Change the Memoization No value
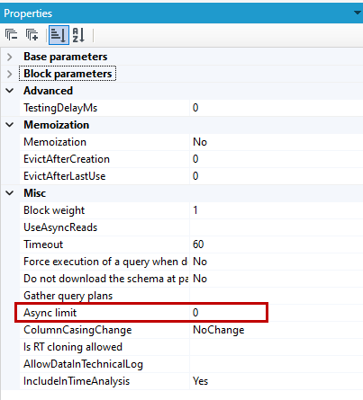Image resolution: width=363 pixels, height=400 pixels. point(277,142)
